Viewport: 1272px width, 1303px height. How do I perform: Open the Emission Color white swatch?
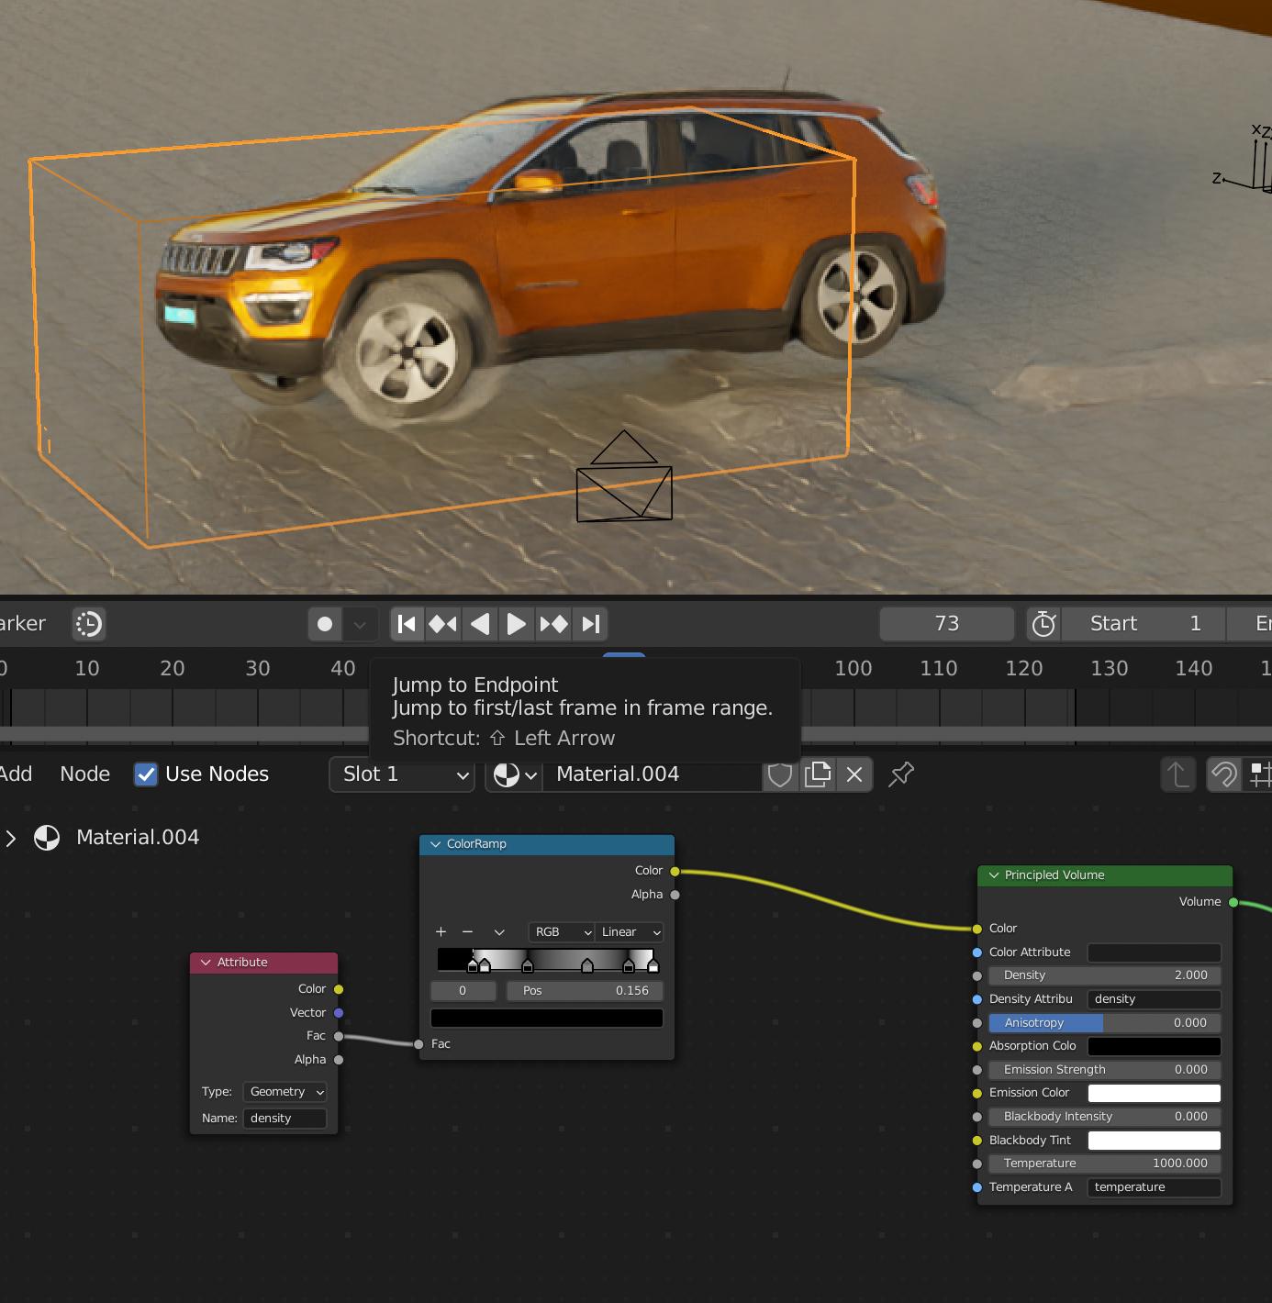tap(1155, 1093)
